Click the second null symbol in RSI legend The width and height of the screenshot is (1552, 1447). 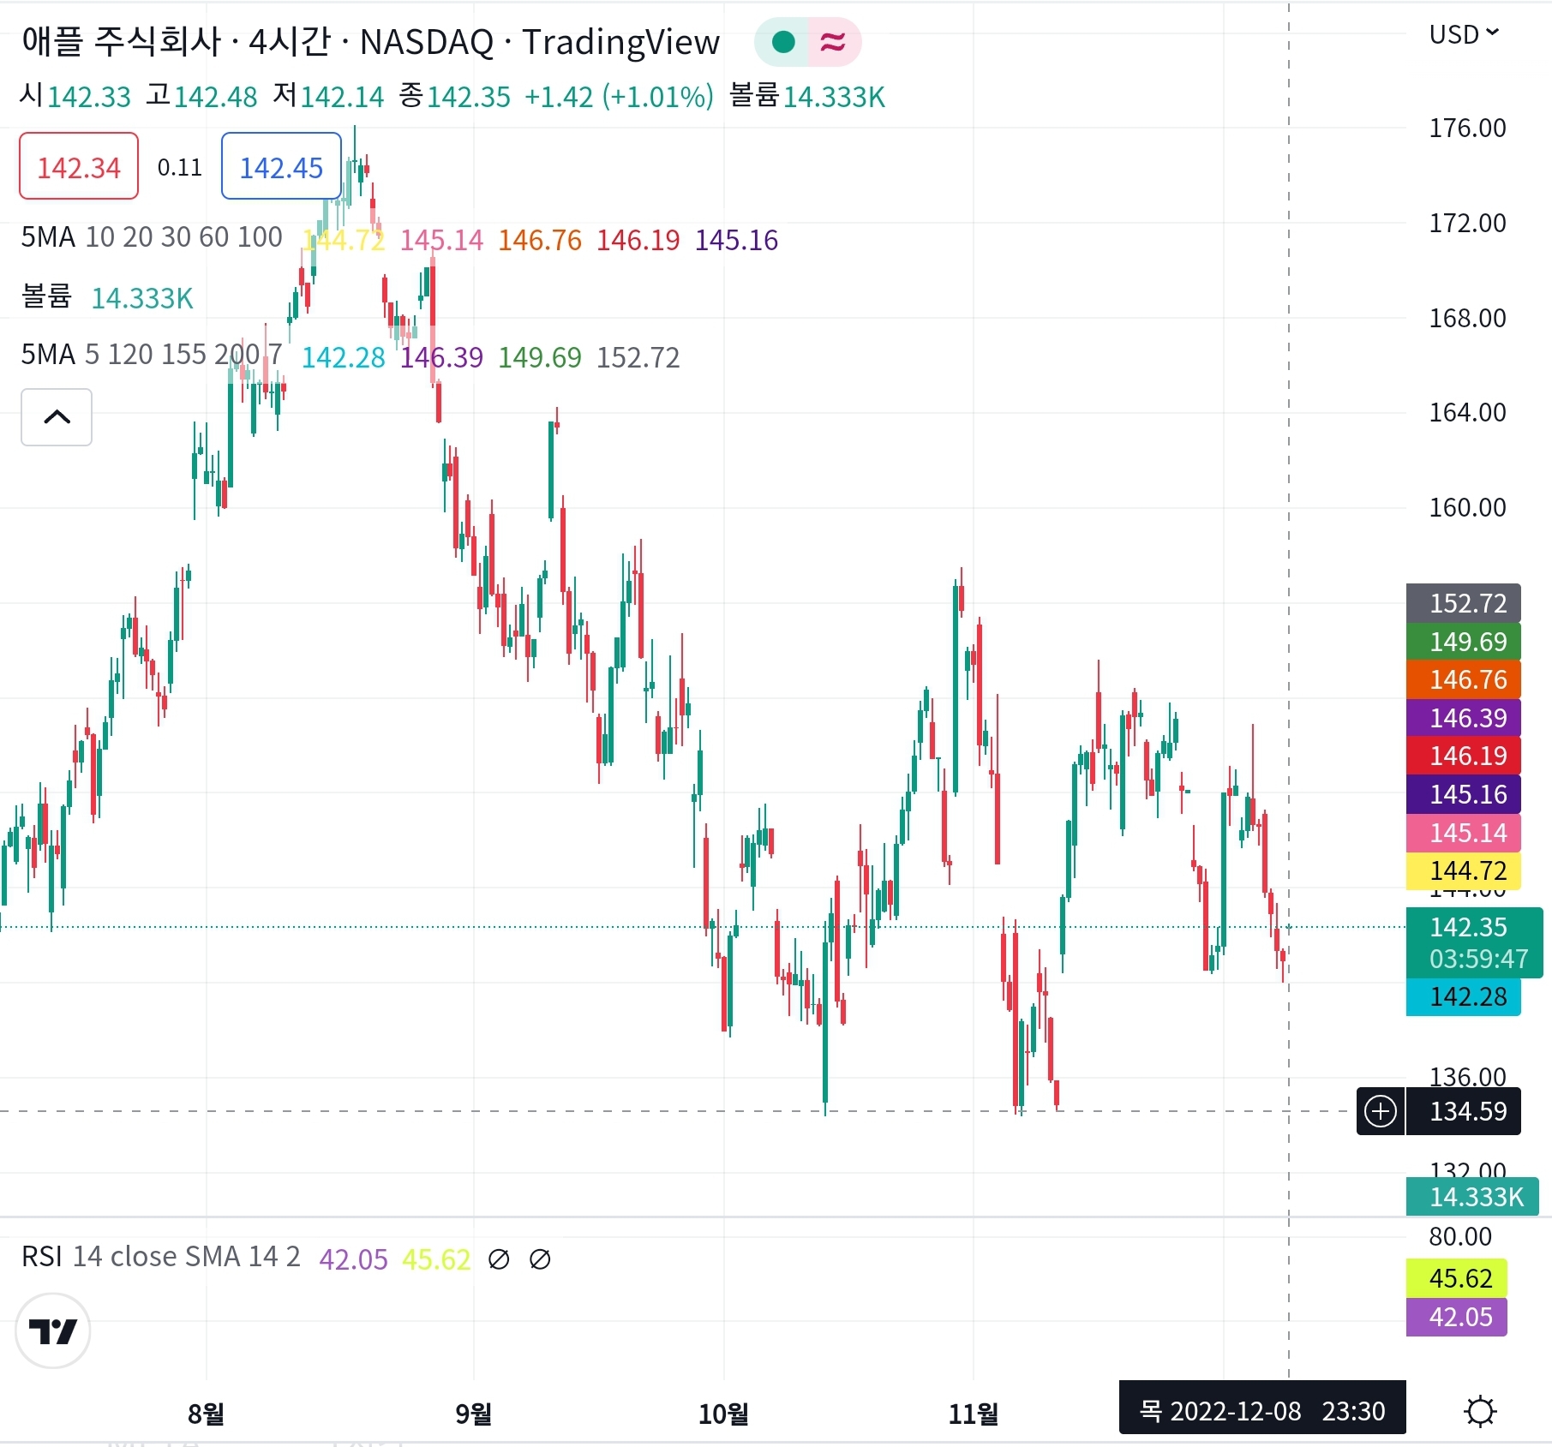[x=540, y=1259]
